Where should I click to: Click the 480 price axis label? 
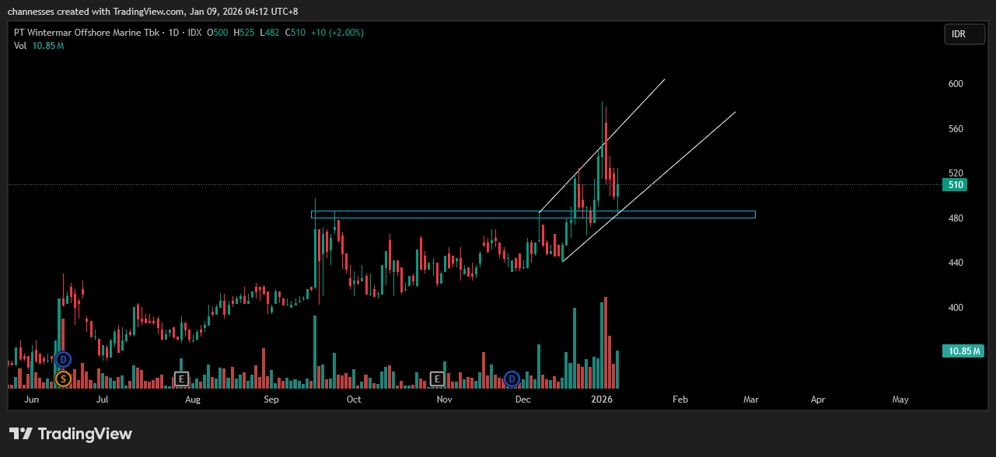tap(956, 218)
